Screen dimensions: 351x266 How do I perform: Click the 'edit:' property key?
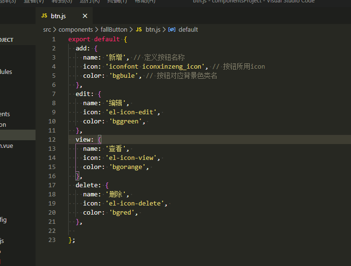pyautogui.click(x=85, y=94)
